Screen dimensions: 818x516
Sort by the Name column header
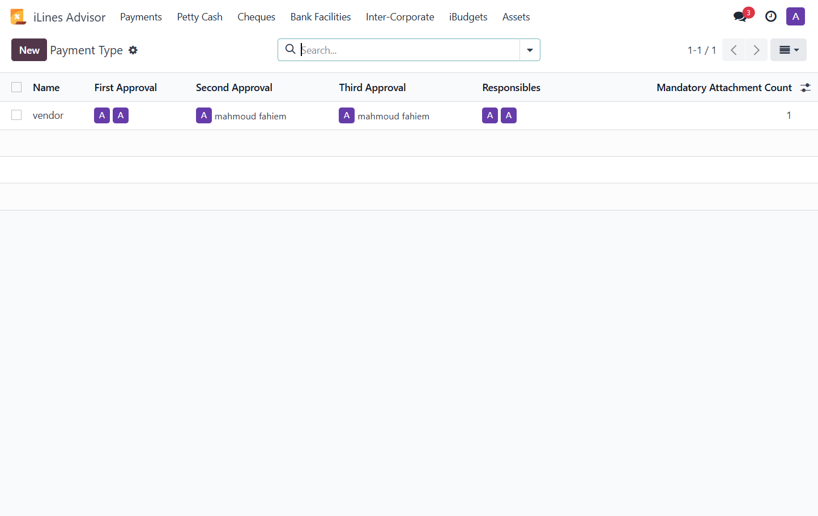coord(46,88)
